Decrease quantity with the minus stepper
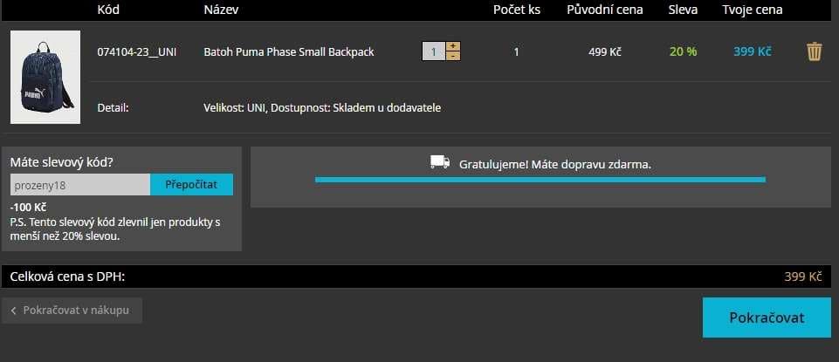 click(x=453, y=56)
